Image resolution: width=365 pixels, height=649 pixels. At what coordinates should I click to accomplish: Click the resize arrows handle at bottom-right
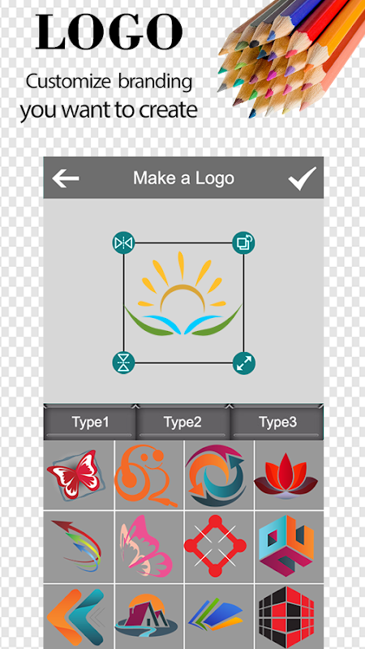click(243, 363)
